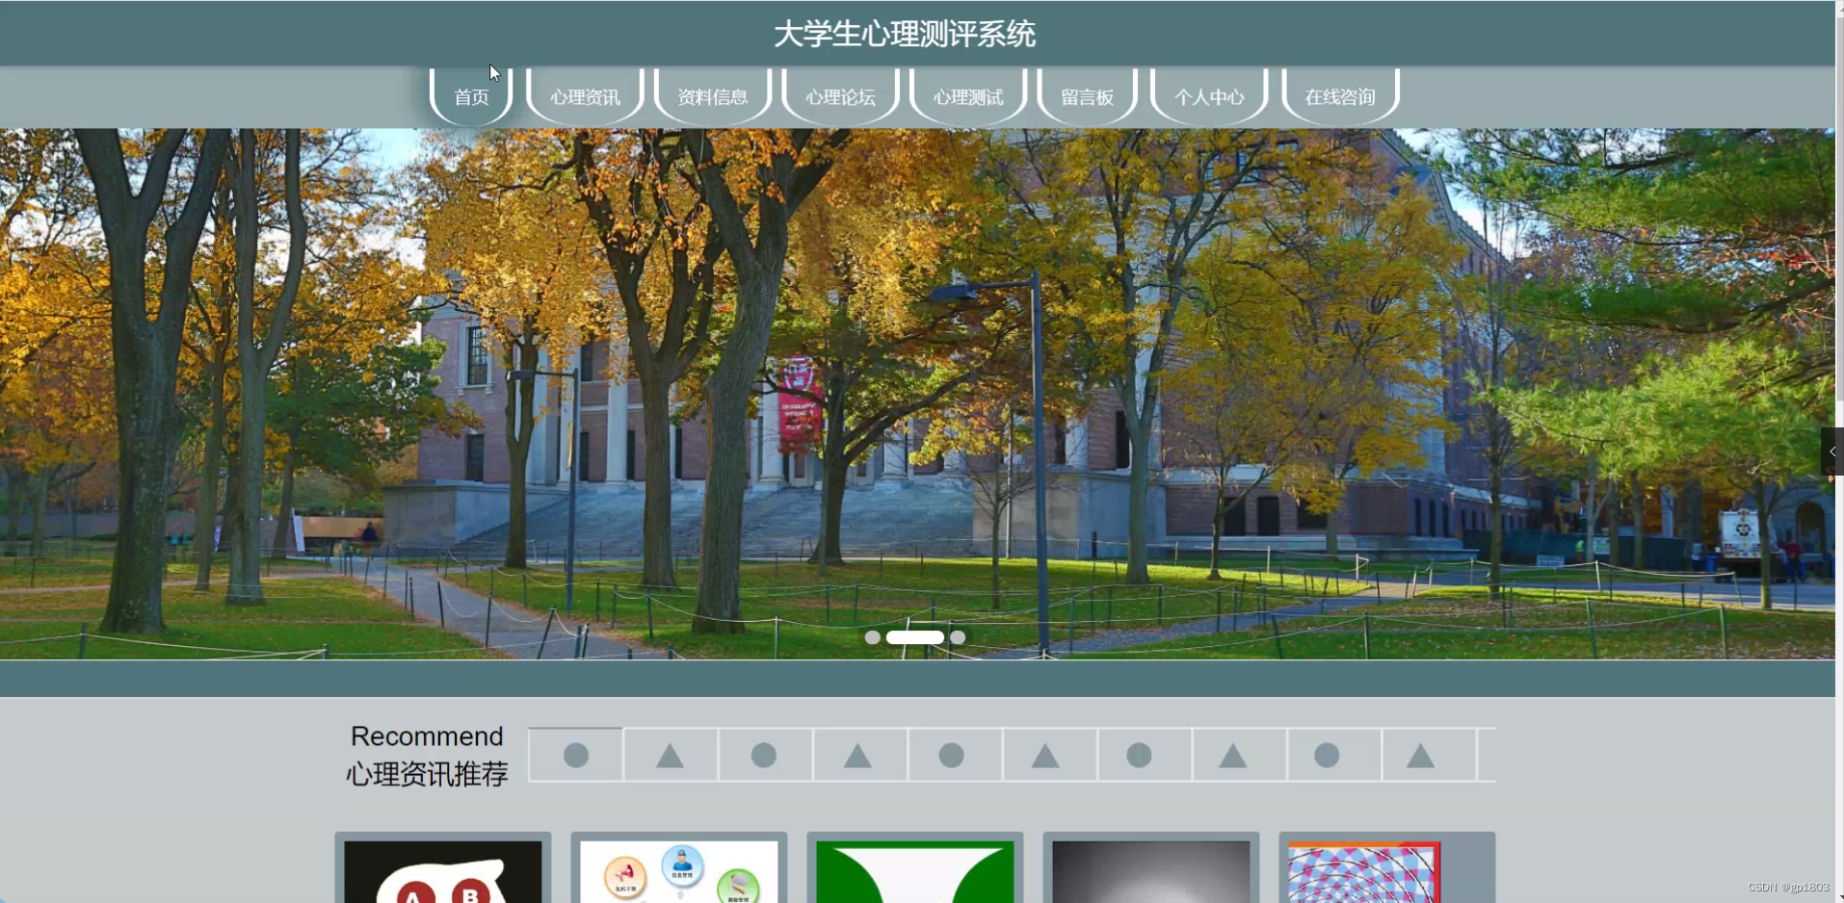The height and width of the screenshot is (903, 1844).
Task: Expand the collapsed side panel arrow
Action: (1831, 451)
